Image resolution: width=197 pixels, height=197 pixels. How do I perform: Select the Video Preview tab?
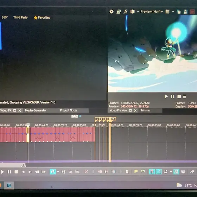pos(118,110)
